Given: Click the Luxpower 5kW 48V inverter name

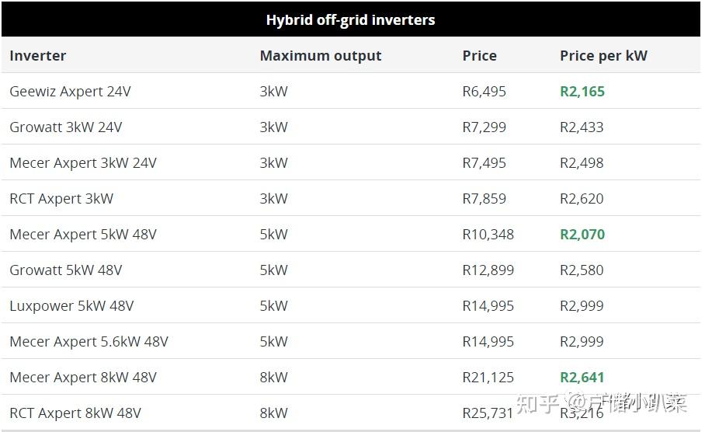Looking at the screenshot, I should [x=71, y=305].
